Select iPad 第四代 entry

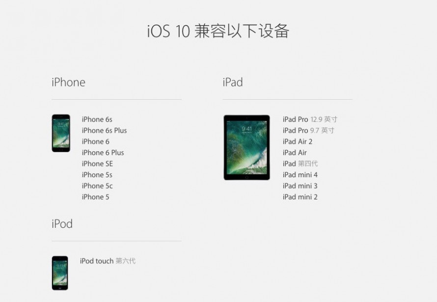[300, 164]
